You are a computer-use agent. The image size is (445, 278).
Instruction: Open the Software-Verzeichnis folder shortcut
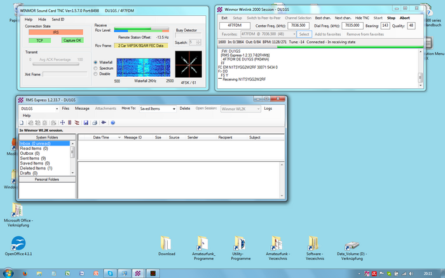point(315,248)
